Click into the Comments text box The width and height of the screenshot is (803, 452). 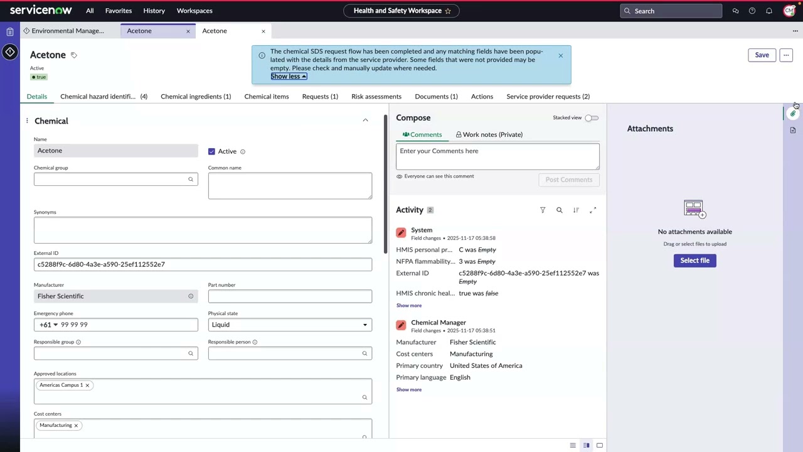tap(497, 157)
